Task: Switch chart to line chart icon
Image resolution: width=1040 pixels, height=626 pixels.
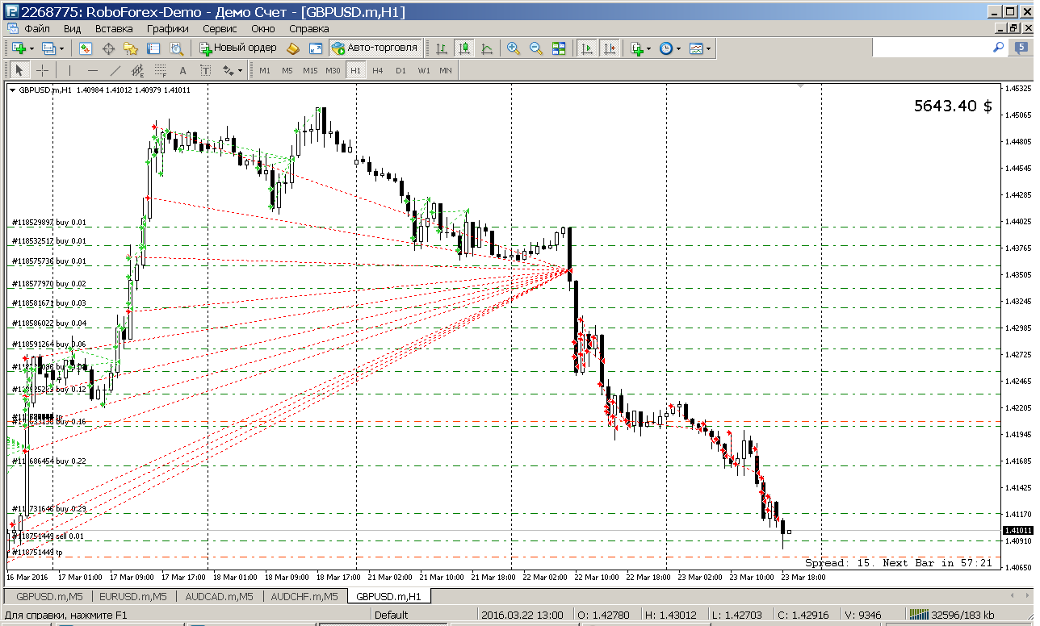Action: point(487,48)
